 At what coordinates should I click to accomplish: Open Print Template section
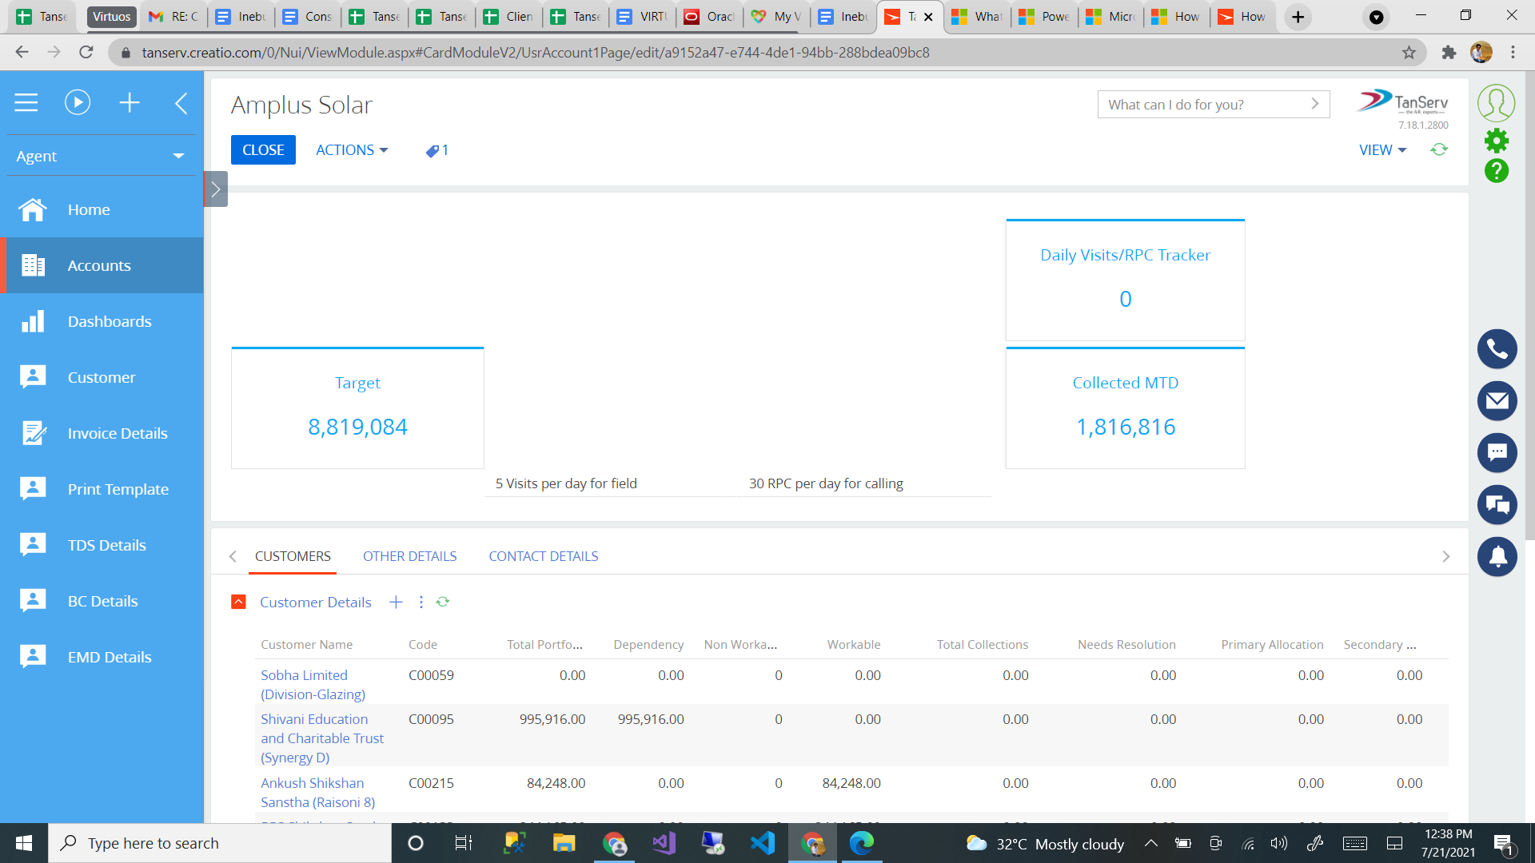coord(102,489)
